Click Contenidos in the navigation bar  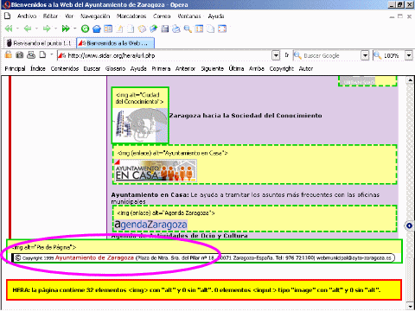coord(65,68)
